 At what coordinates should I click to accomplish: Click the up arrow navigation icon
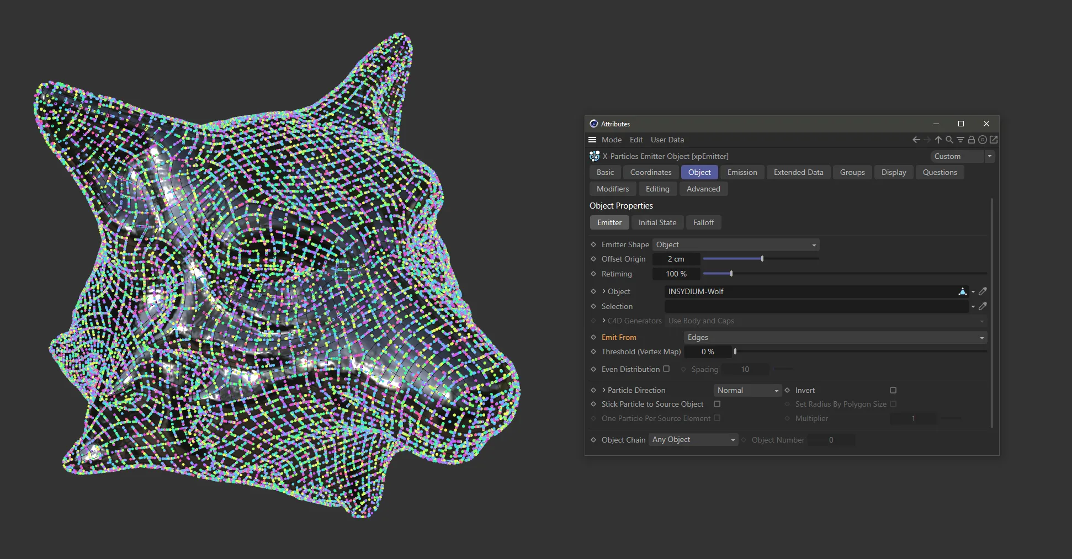938,140
